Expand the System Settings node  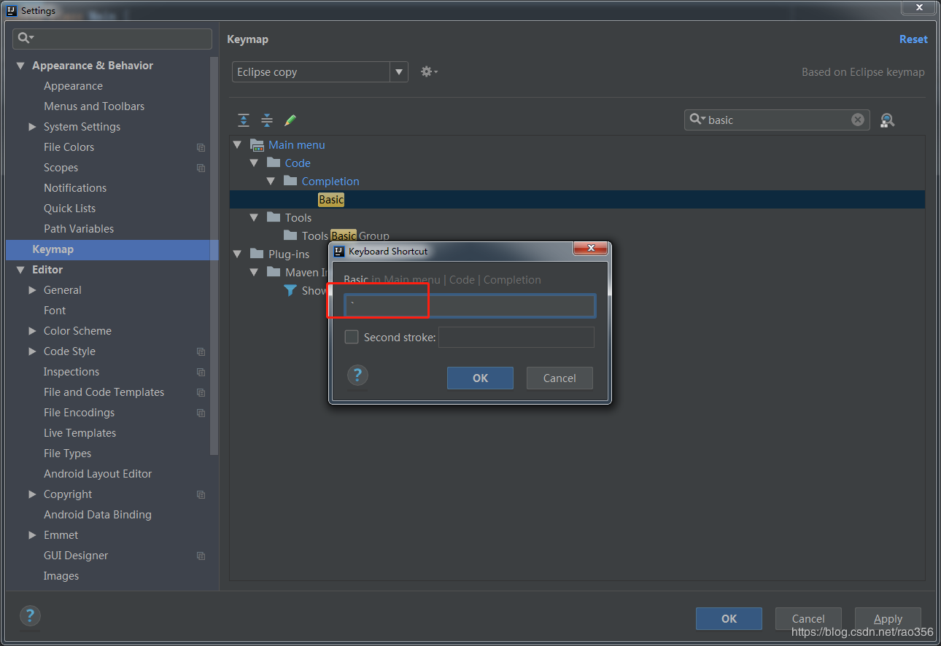point(32,127)
